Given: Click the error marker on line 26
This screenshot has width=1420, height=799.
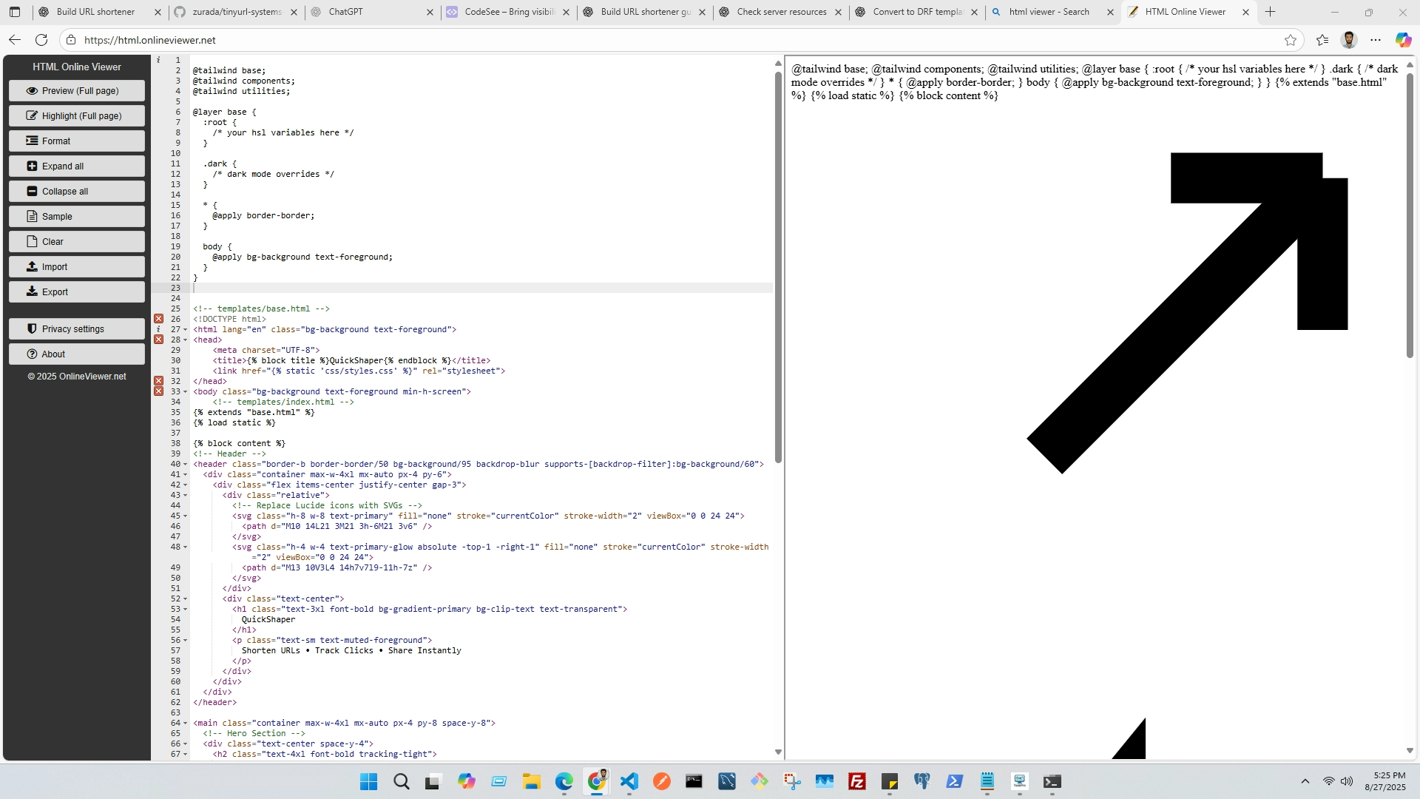Looking at the screenshot, I should coord(158,319).
